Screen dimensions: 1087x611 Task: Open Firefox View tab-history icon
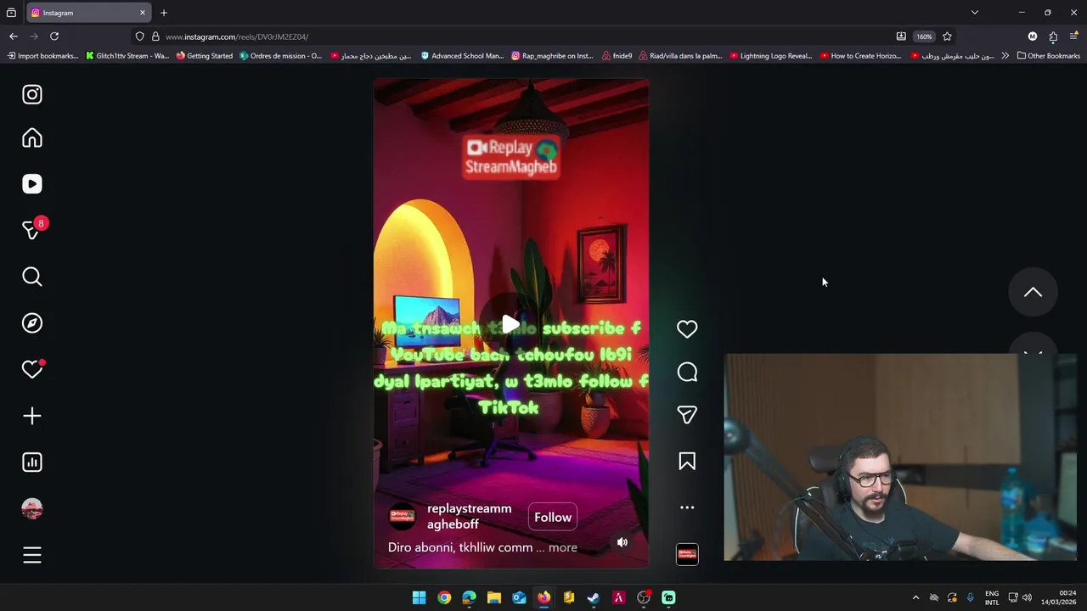[x=11, y=13]
